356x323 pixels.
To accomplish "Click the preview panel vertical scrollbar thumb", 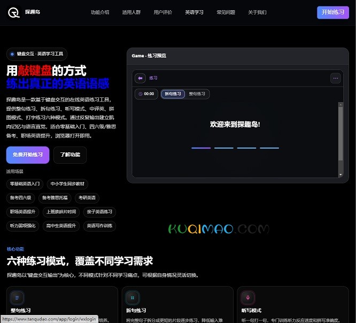I will (x=340, y=134).
